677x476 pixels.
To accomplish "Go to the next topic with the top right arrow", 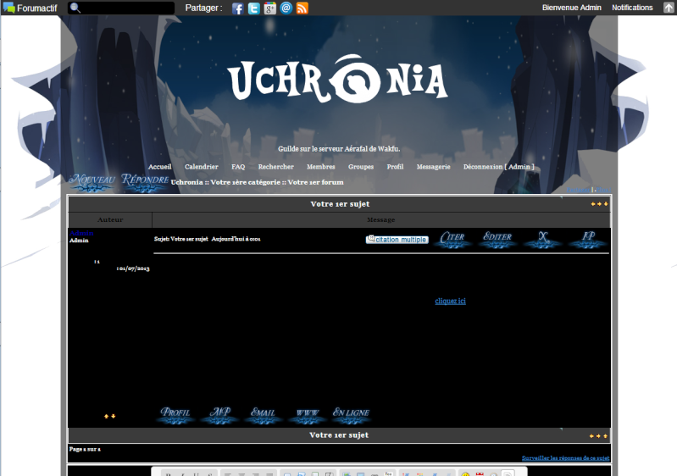I will pos(599,203).
